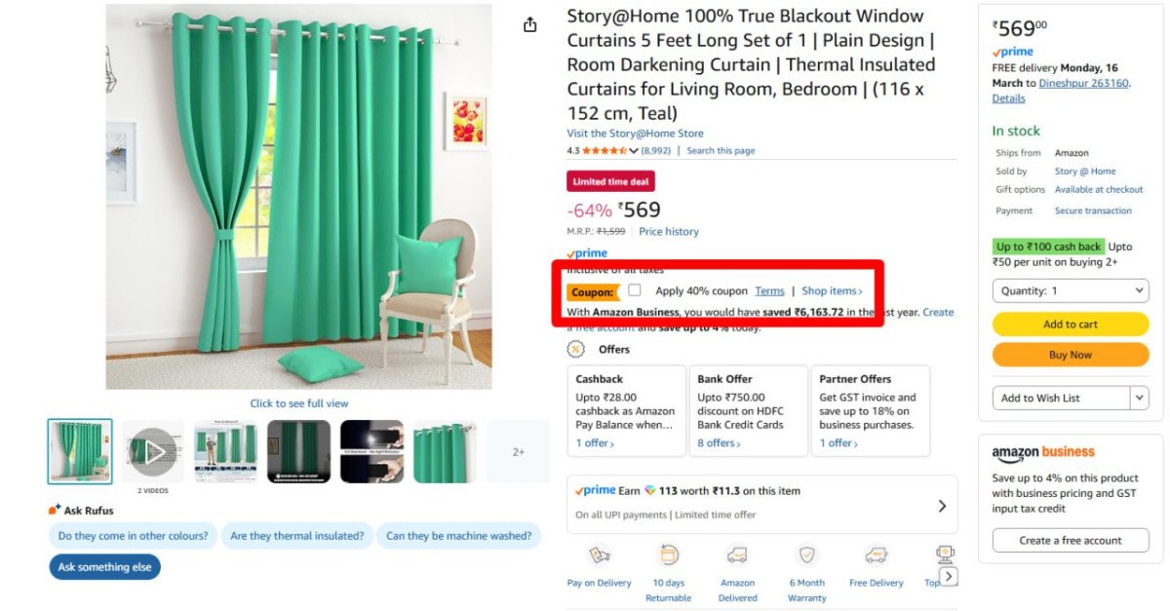The image size is (1170, 611).
Task: Open the Price history link
Action: coord(668,232)
